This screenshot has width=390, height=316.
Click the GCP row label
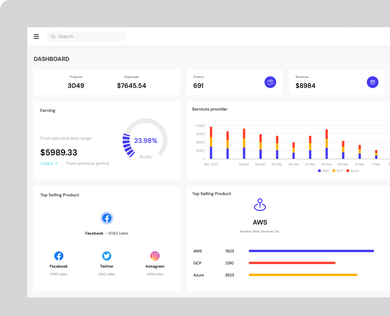pyautogui.click(x=197, y=263)
